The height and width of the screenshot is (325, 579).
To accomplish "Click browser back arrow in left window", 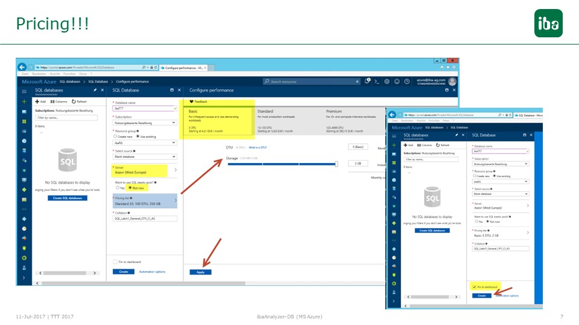I will coord(22,67).
